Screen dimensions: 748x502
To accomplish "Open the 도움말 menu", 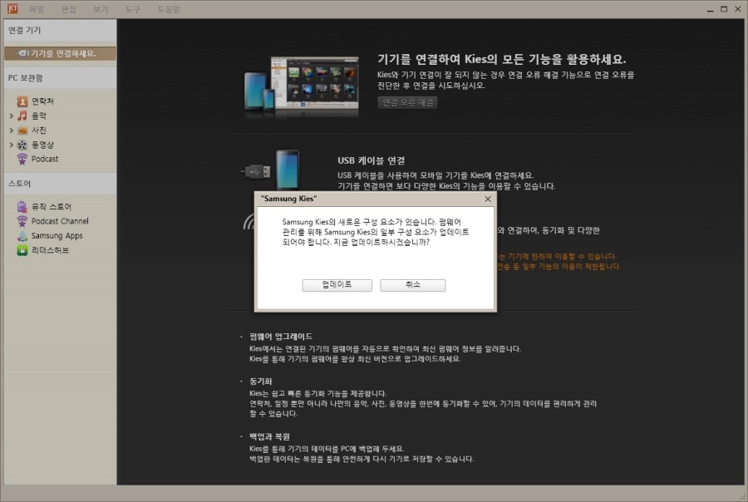I will [x=169, y=9].
